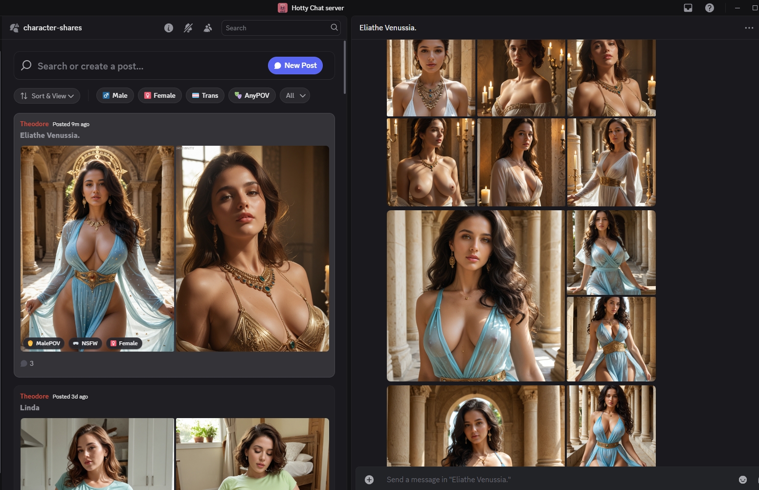Toggle the Trans tag filter

click(x=205, y=95)
